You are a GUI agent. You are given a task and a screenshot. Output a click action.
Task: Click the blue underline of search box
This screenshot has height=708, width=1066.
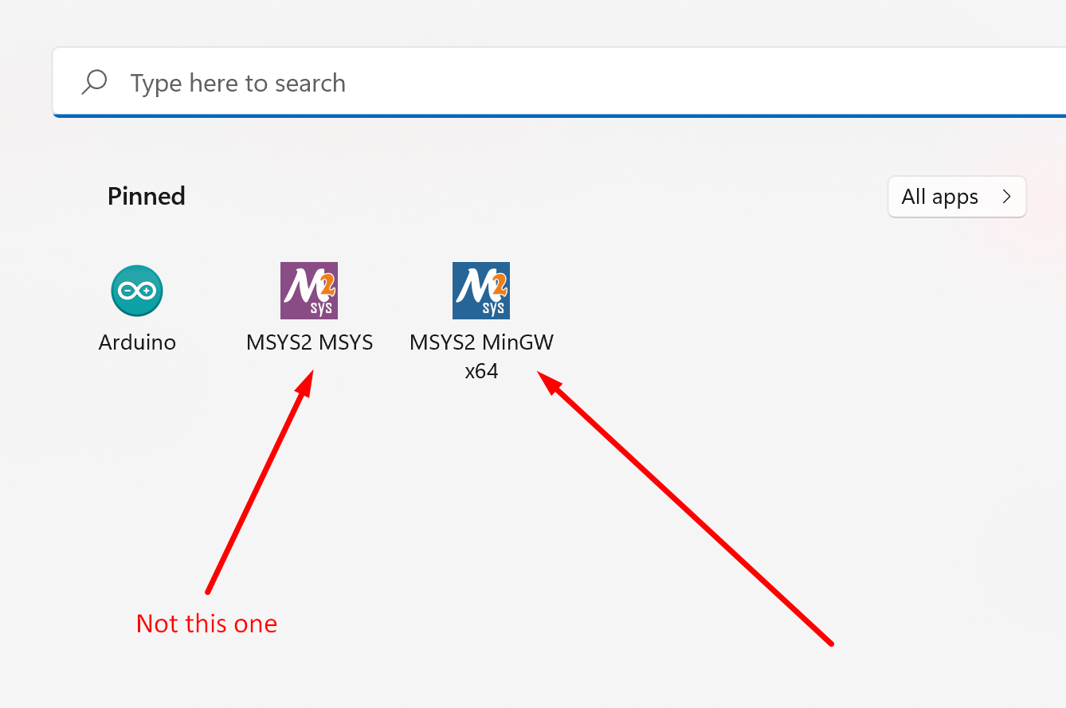pos(558,116)
